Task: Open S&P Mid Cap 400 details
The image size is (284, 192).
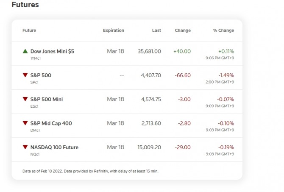Action: coord(51,123)
